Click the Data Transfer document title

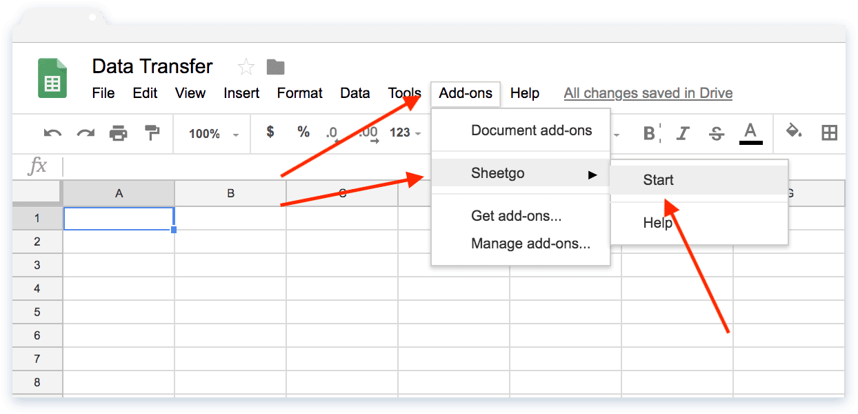tap(152, 66)
